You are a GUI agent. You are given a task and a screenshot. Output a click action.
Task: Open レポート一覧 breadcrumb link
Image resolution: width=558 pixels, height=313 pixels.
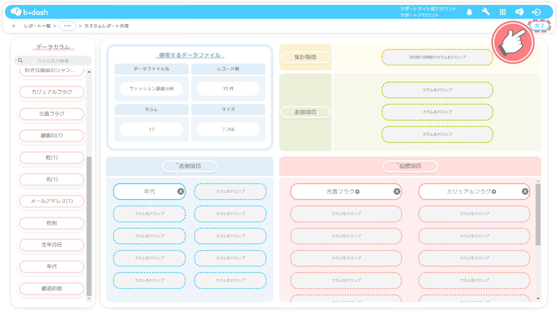pyautogui.click(x=37, y=26)
